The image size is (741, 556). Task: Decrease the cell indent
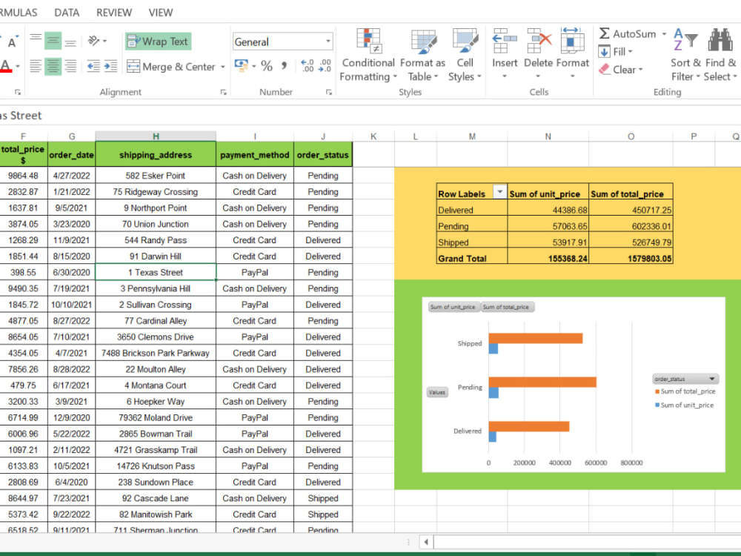click(x=93, y=67)
